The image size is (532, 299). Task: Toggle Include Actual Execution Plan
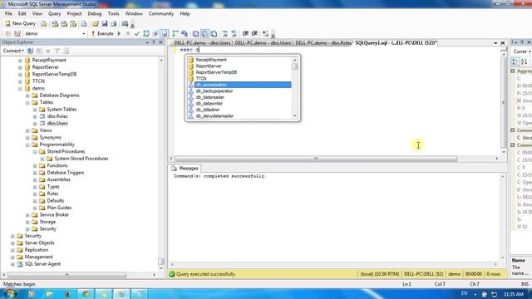(x=175, y=33)
